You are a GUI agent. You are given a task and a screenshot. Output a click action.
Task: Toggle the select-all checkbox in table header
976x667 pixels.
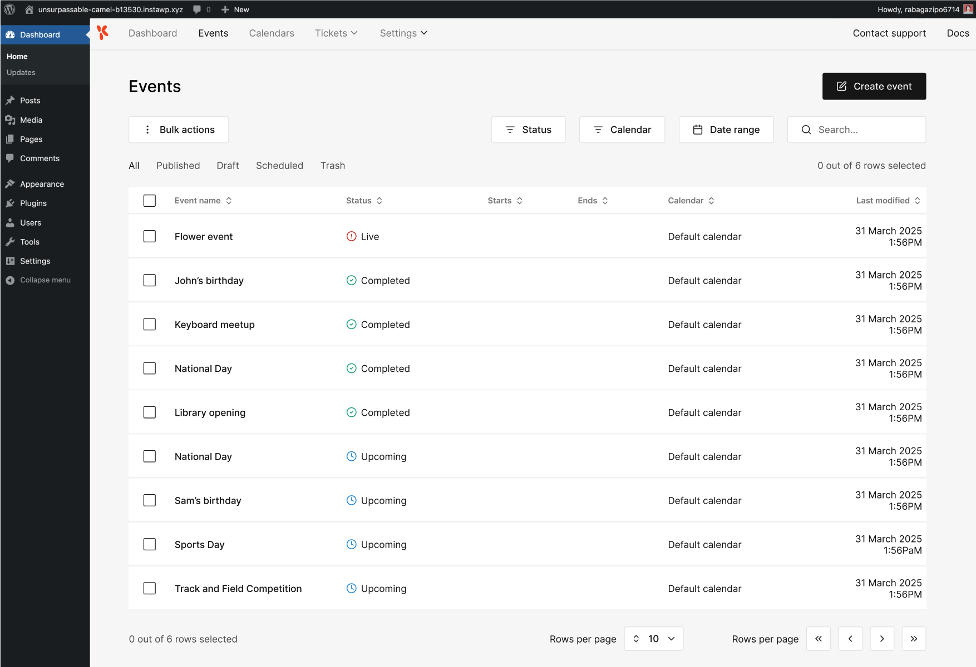point(150,201)
